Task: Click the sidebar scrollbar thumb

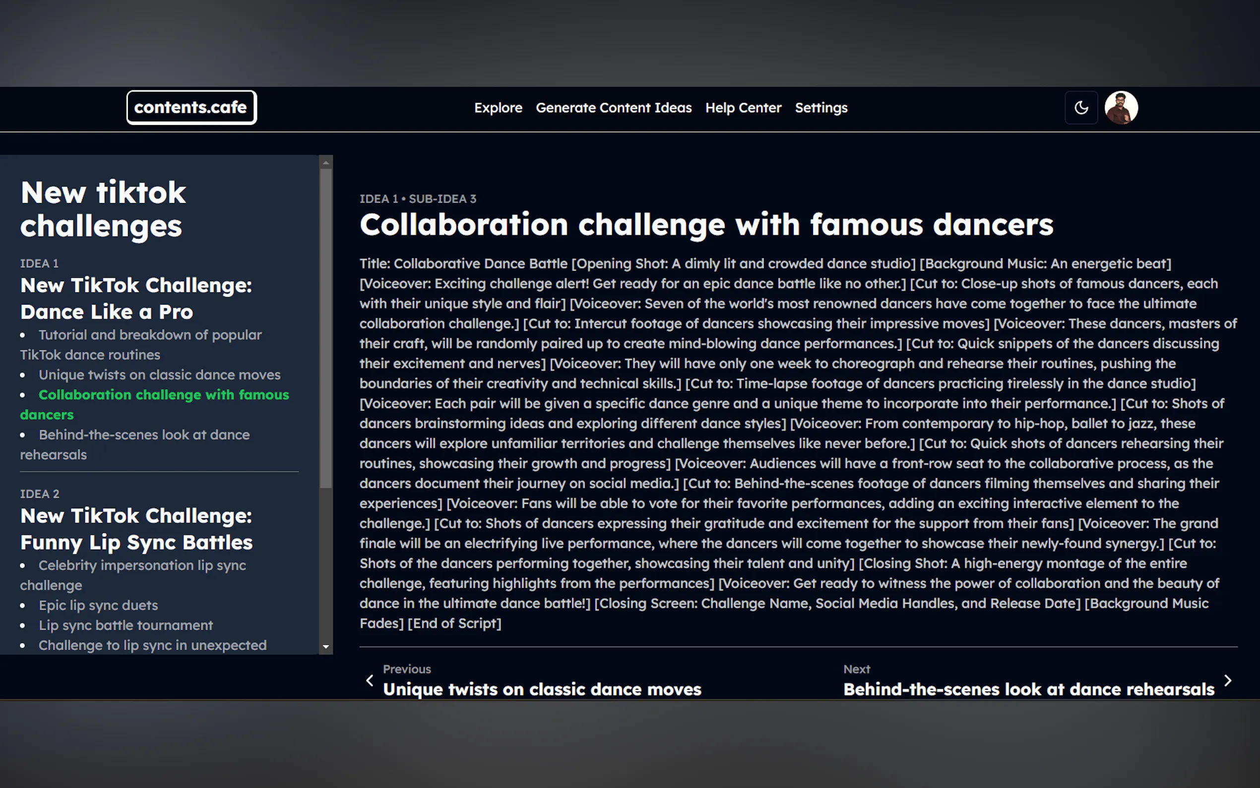Action: [325, 328]
